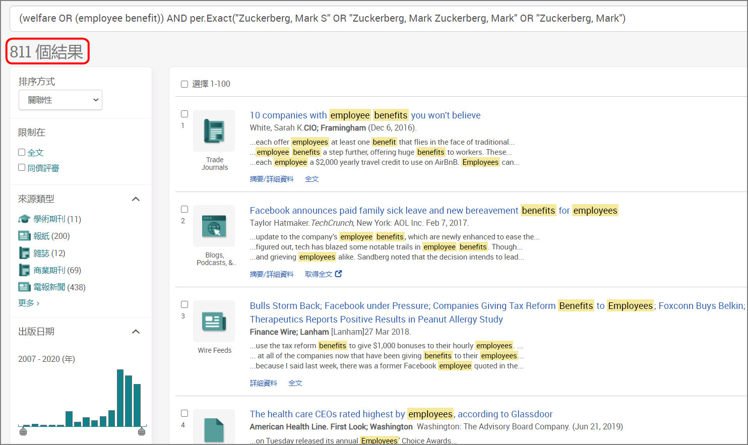Open 詳細資料 for result 3
The image size is (748, 445).
(264, 383)
